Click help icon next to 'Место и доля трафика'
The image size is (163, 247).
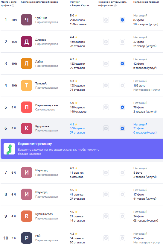click(x=13, y=6)
